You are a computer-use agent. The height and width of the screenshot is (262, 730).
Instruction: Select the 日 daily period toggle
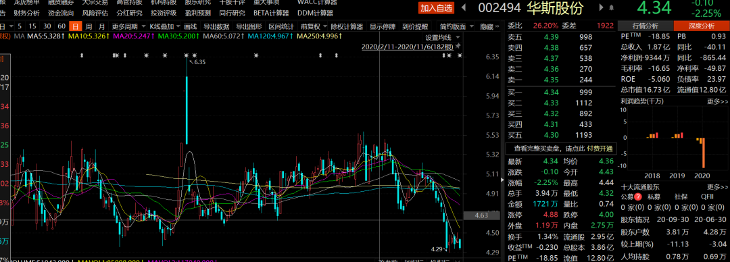pyautogui.click(x=75, y=26)
